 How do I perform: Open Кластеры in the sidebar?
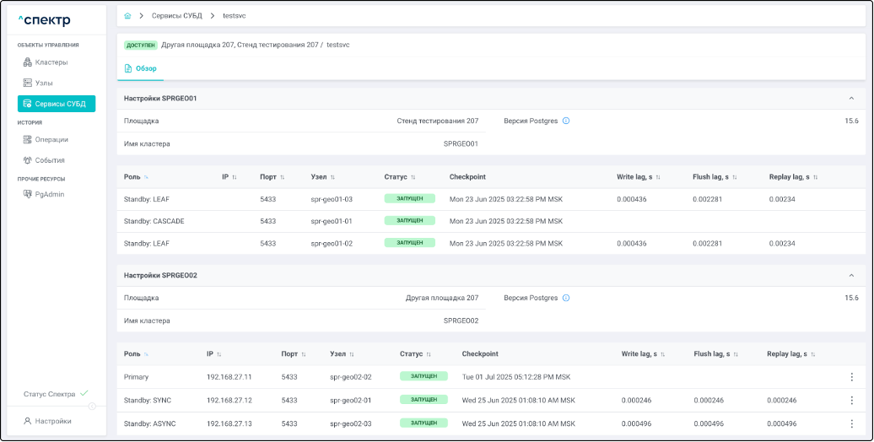(51, 62)
